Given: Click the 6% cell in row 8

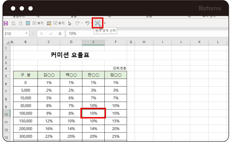Looking at the screenshot, I should point(71,98).
